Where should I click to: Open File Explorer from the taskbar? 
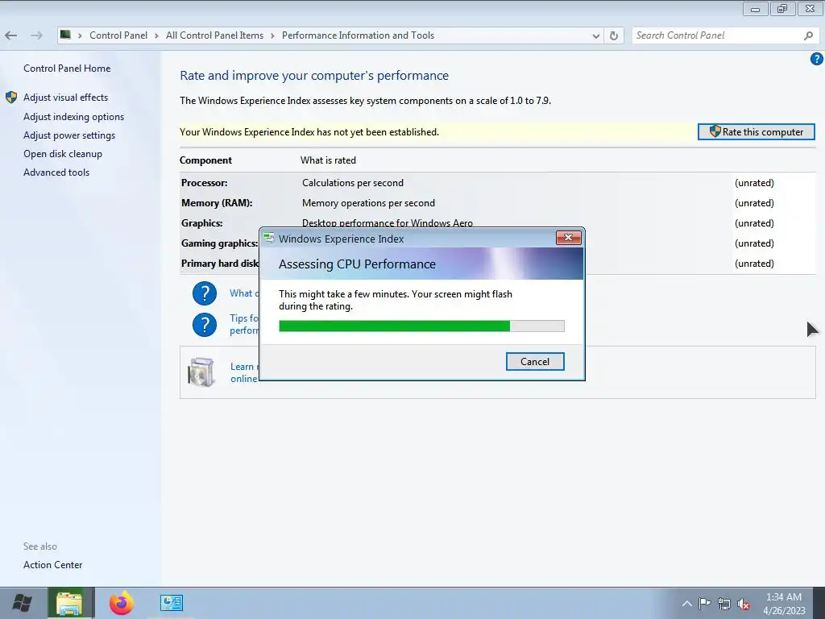coord(69,603)
